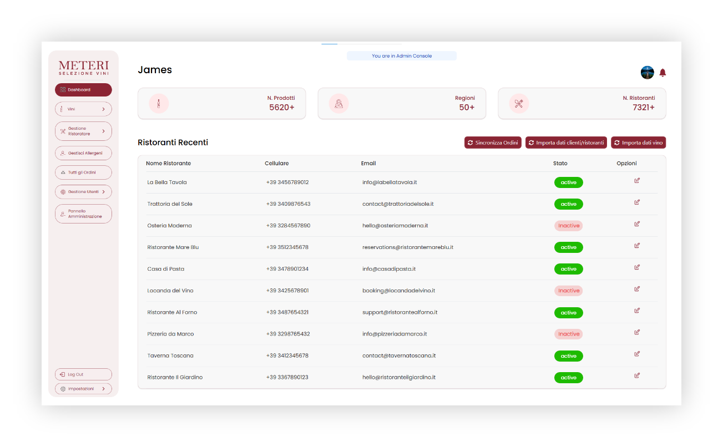The width and height of the screenshot is (723, 447).
Task: Click Importa dati vino button
Action: tap(638, 143)
